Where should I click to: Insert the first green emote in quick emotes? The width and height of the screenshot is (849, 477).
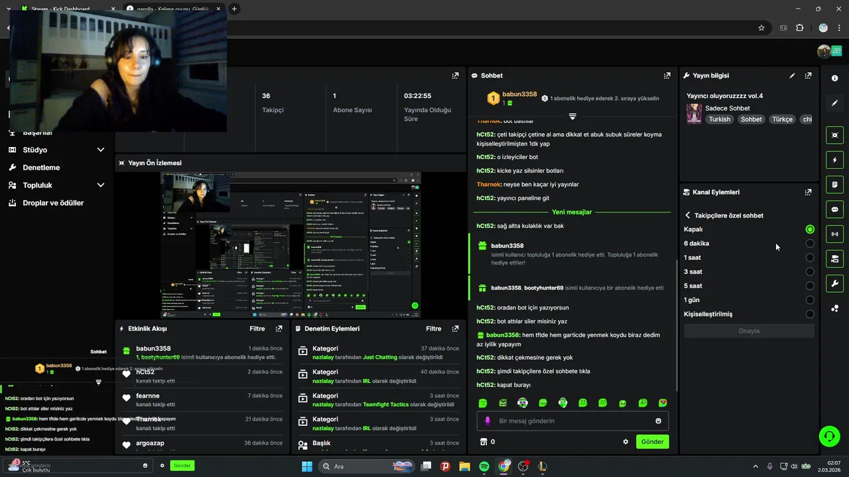483,403
